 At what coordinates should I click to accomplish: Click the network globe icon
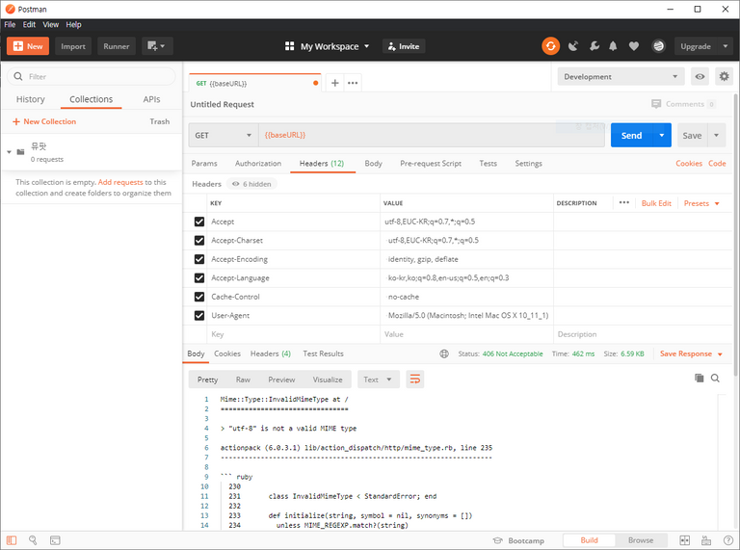tap(444, 354)
